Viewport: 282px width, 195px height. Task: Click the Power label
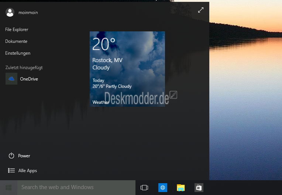click(x=24, y=156)
